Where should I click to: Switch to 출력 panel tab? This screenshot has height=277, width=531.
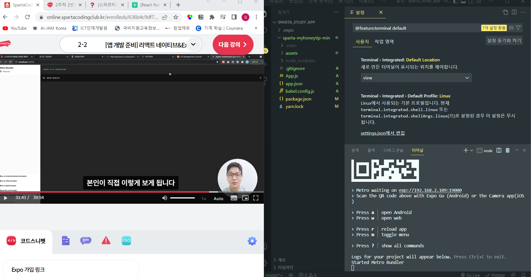click(371, 150)
